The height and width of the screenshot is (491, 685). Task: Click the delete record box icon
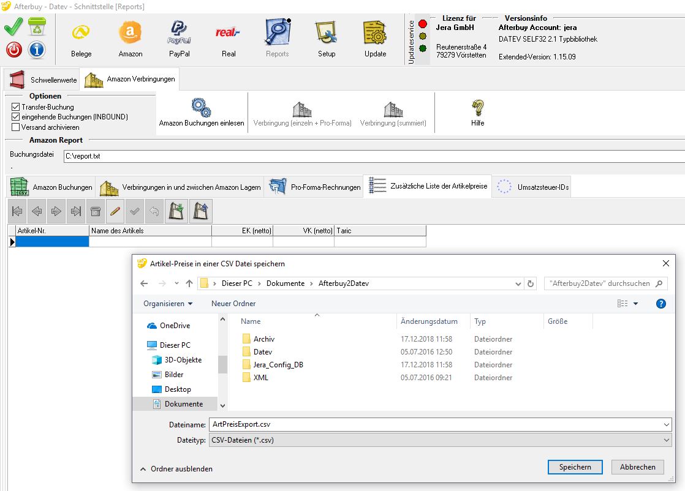pyautogui.click(x=96, y=211)
